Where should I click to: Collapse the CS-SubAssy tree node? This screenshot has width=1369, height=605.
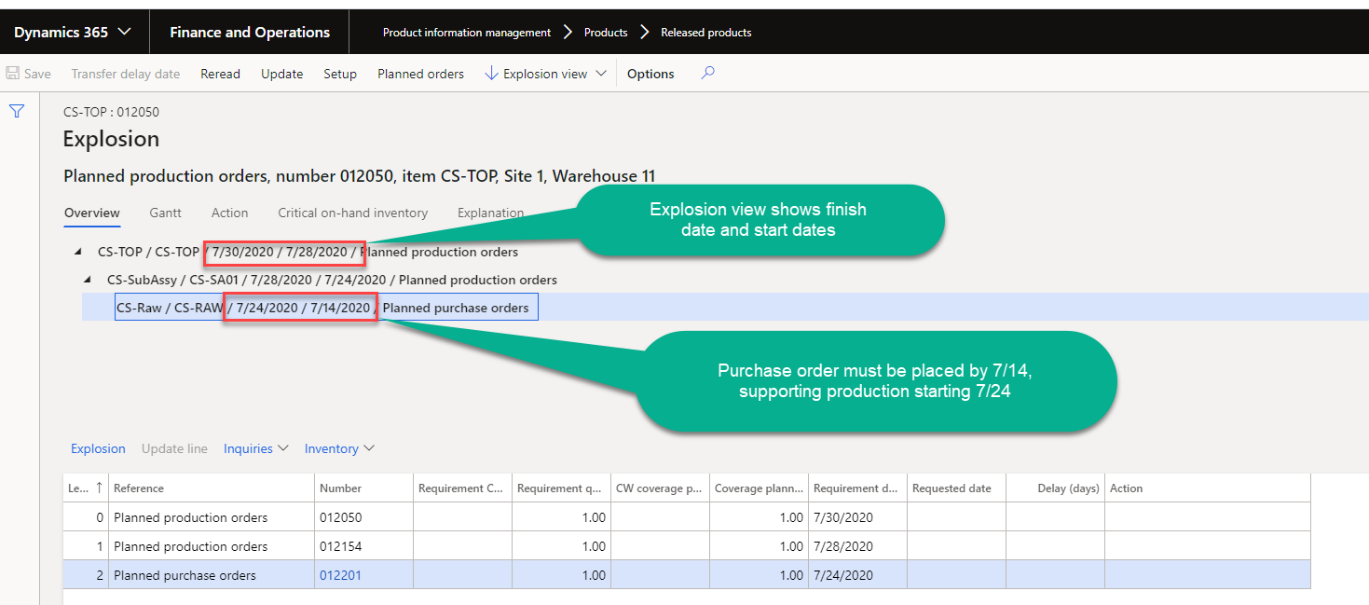[88, 280]
